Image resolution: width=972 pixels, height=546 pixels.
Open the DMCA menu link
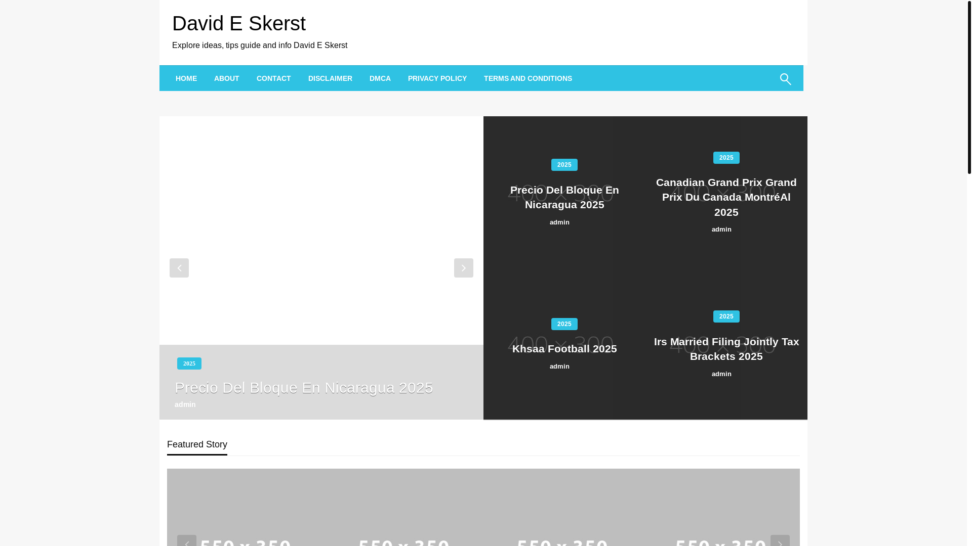(x=380, y=78)
